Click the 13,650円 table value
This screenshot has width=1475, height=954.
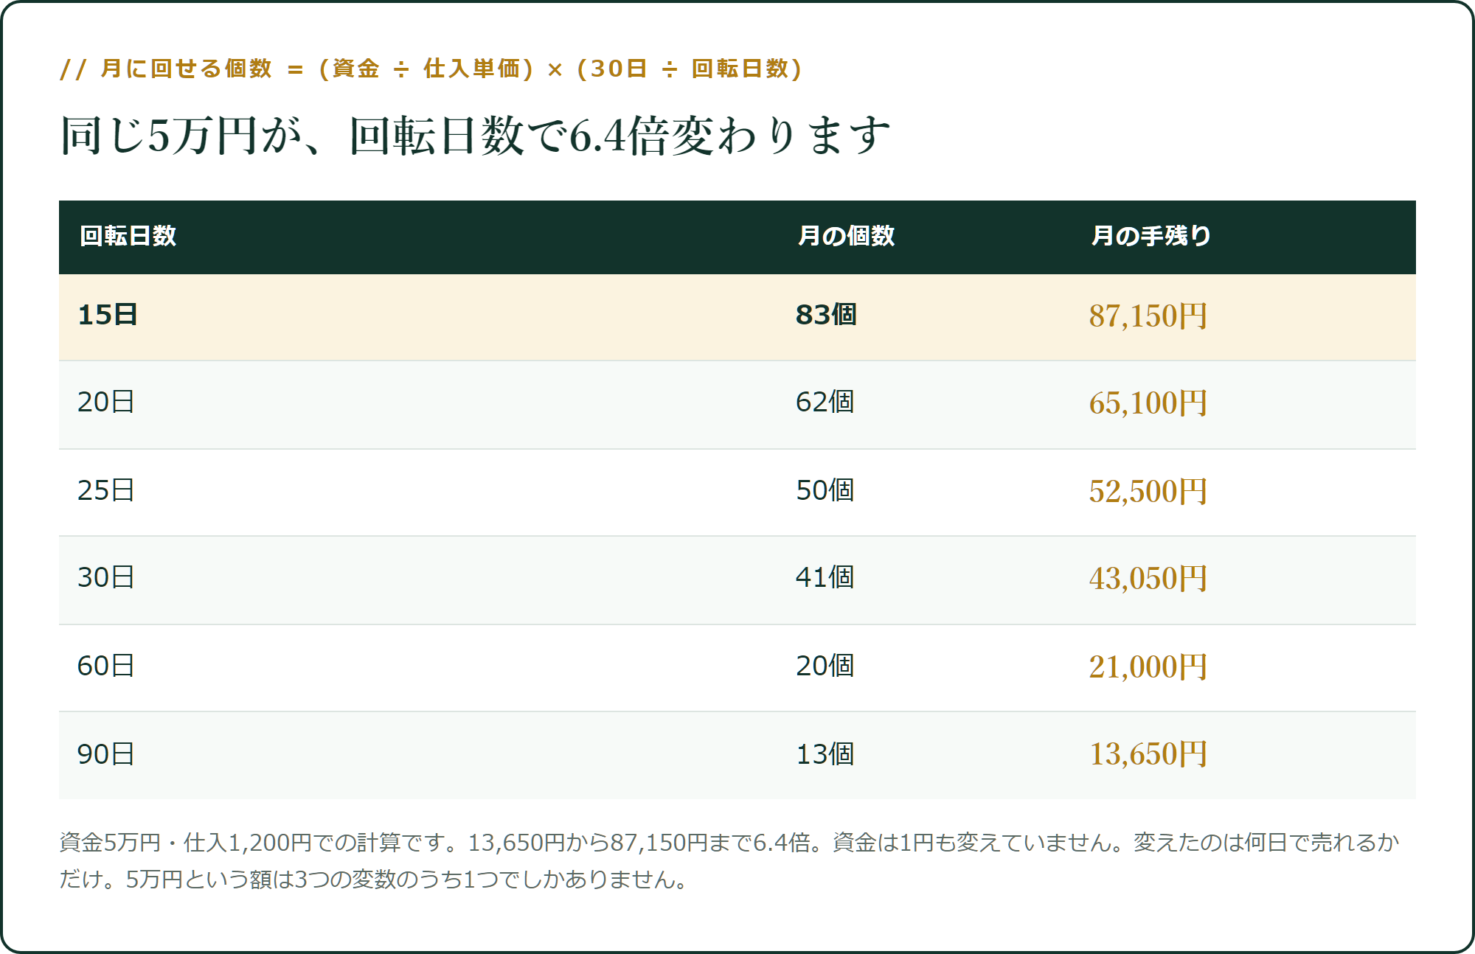tap(1148, 754)
